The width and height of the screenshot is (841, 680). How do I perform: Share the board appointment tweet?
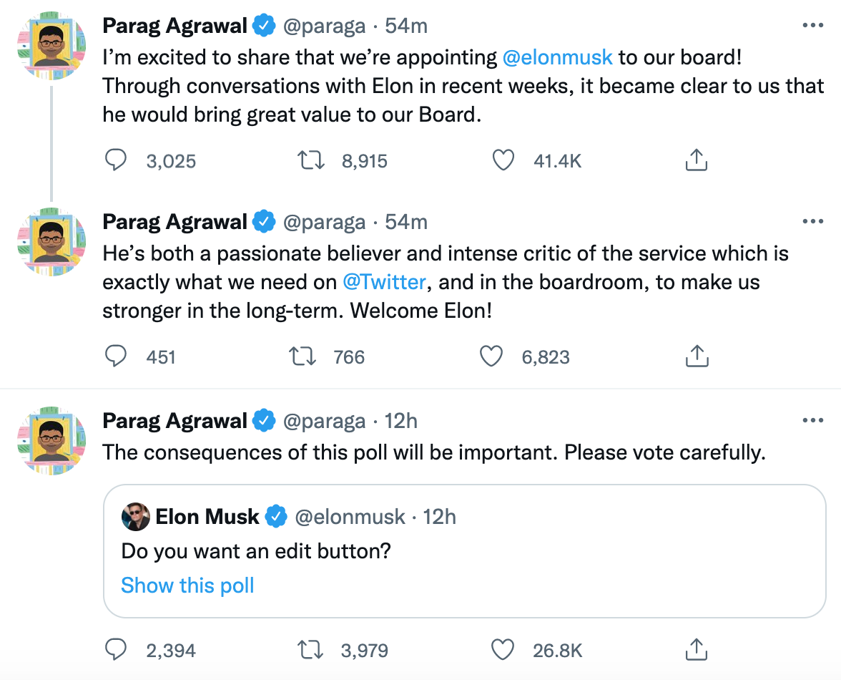tap(696, 161)
